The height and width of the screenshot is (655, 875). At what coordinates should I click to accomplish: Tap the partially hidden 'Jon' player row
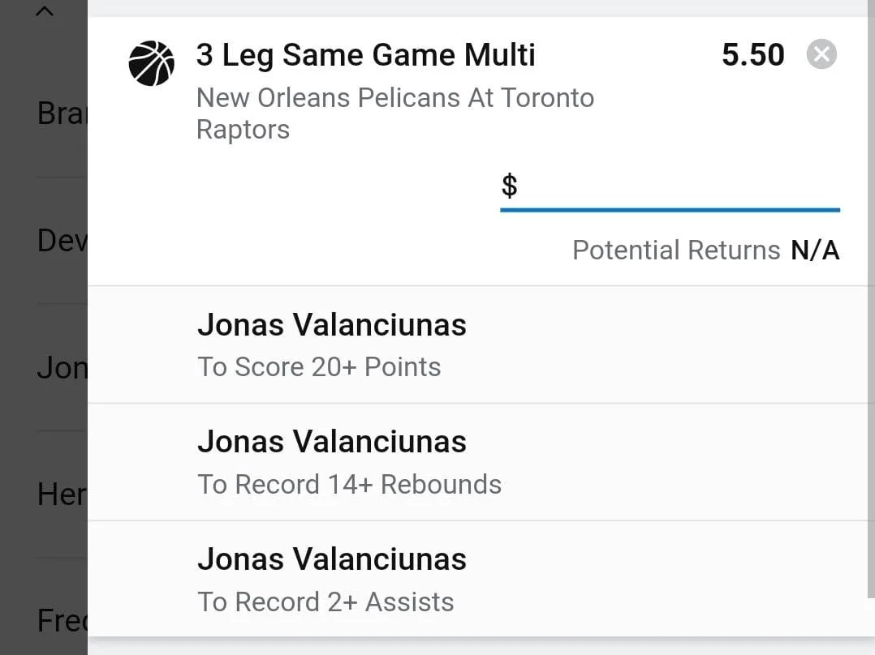coord(61,368)
